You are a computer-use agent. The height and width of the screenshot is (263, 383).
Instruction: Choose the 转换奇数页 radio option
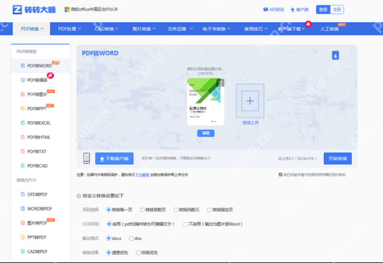pos(142,209)
